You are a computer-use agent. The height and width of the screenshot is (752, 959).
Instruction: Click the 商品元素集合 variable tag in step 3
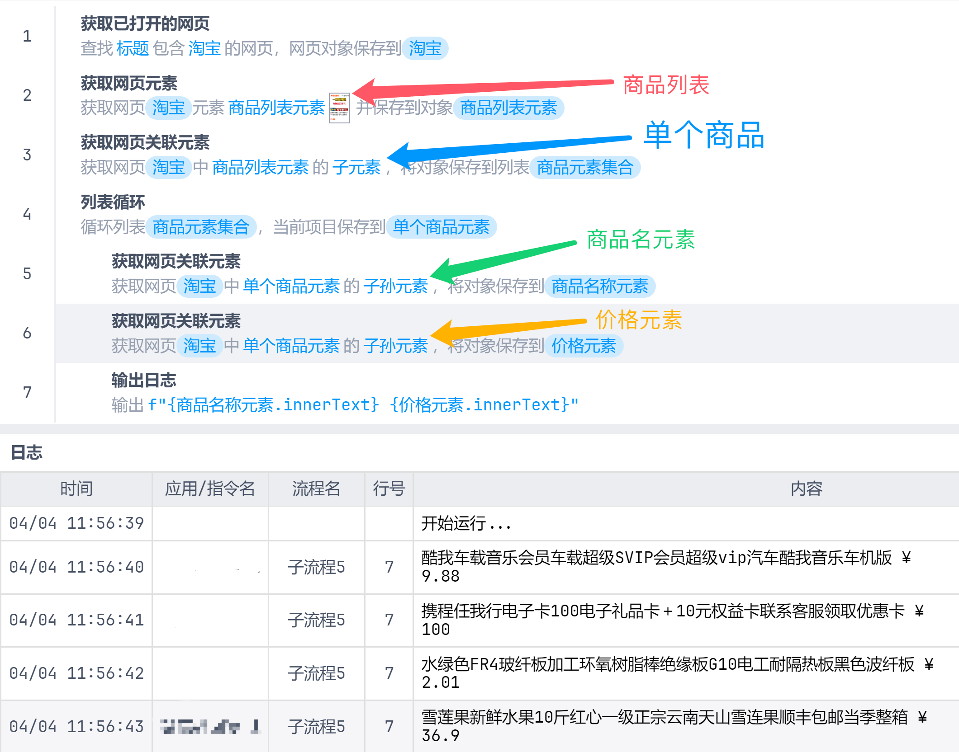[584, 167]
